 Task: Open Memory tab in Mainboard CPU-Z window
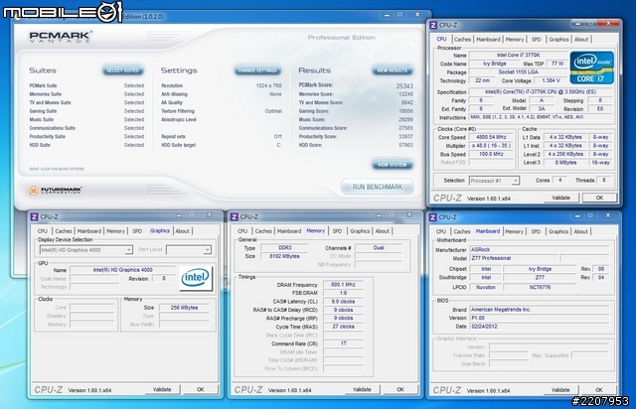[x=515, y=231]
